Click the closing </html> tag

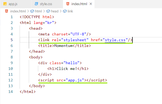click(28, 92)
